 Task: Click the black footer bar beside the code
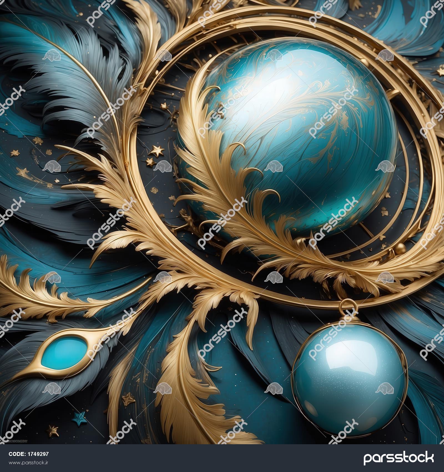[194, 458]
